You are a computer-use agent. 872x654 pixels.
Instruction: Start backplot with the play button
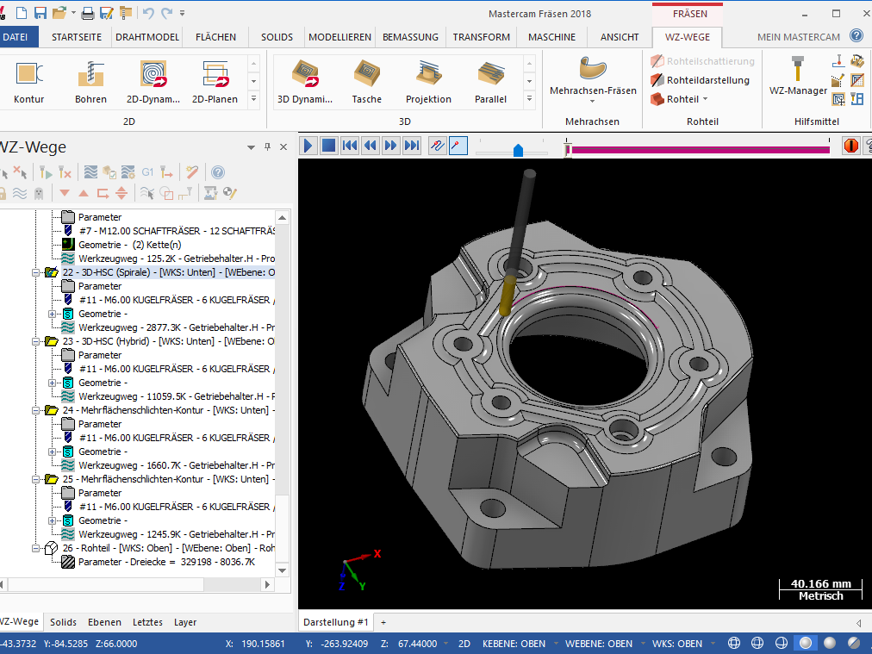[308, 146]
